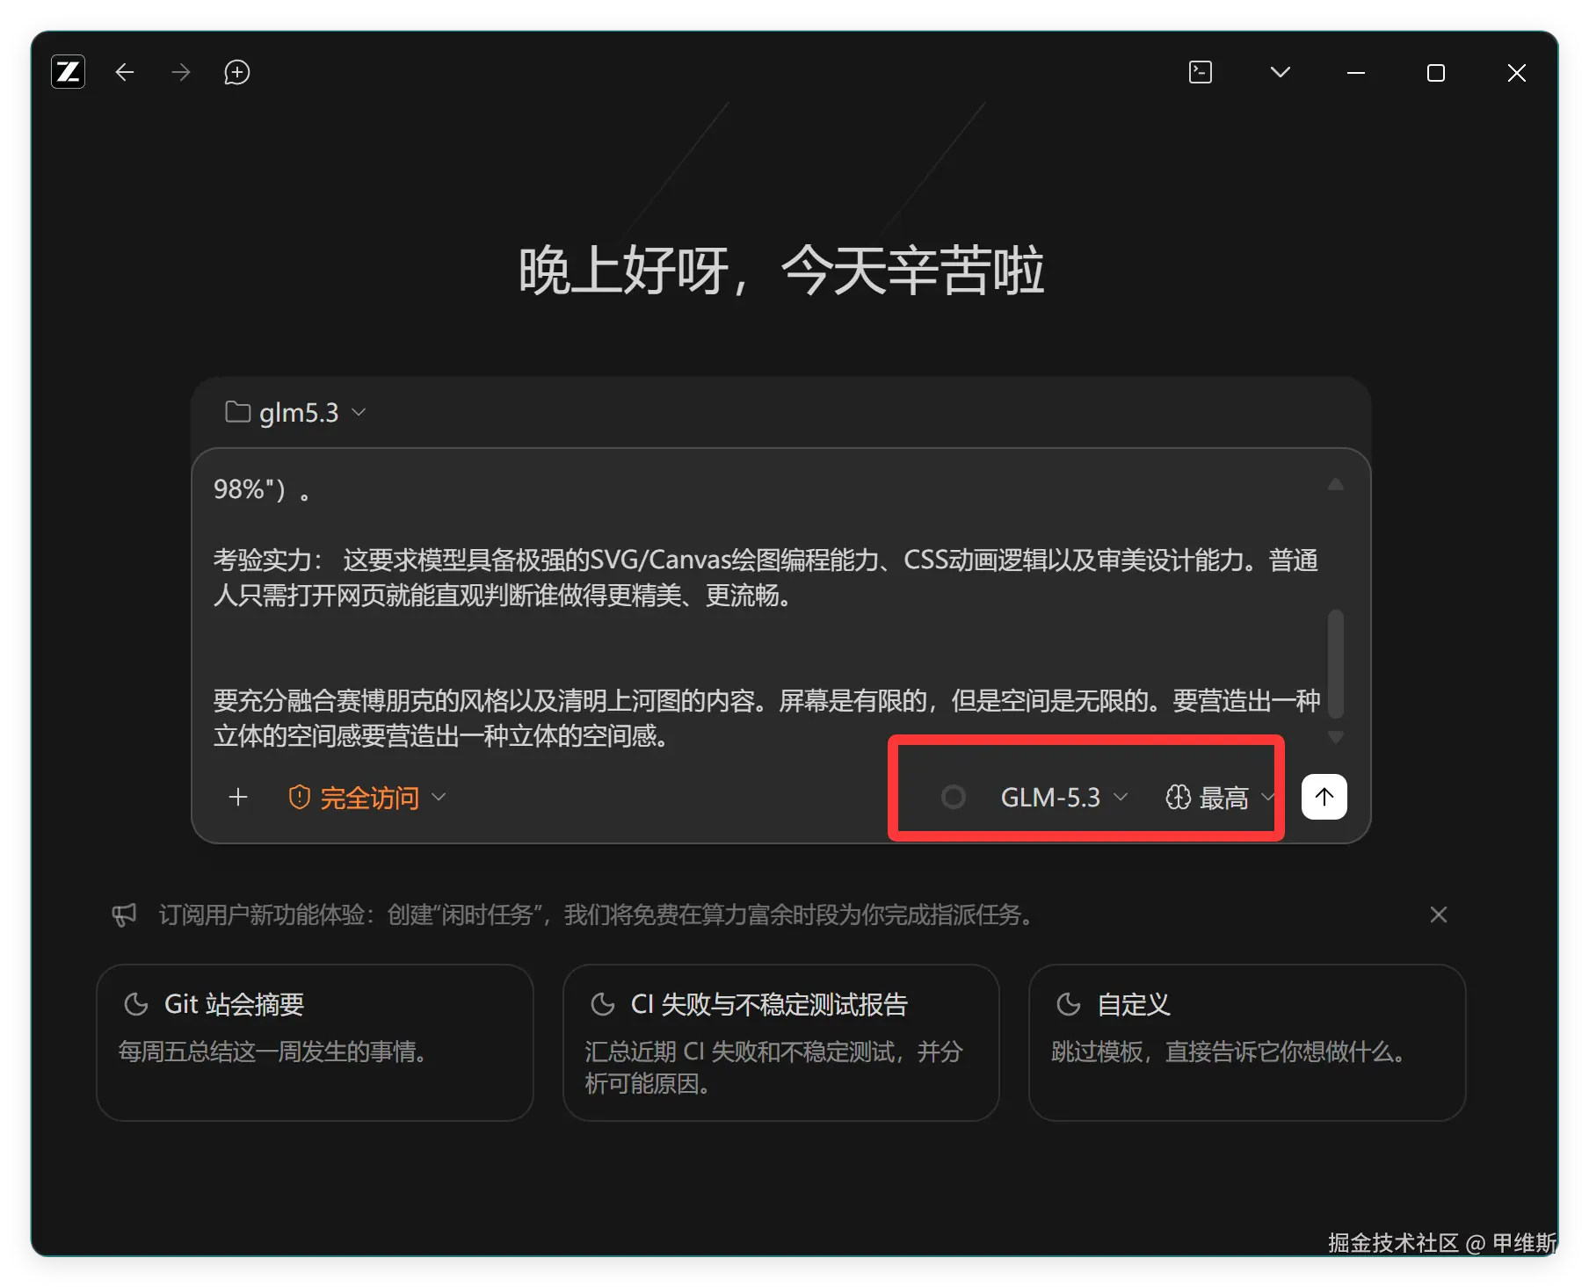Image resolution: width=1589 pixels, height=1287 pixels.
Task: Open the 订阅用户新功能体验 announcement text
Action: pyautogui.click(x=596, y=915)
